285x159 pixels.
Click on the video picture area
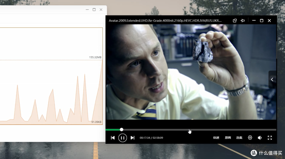[191, 72]
